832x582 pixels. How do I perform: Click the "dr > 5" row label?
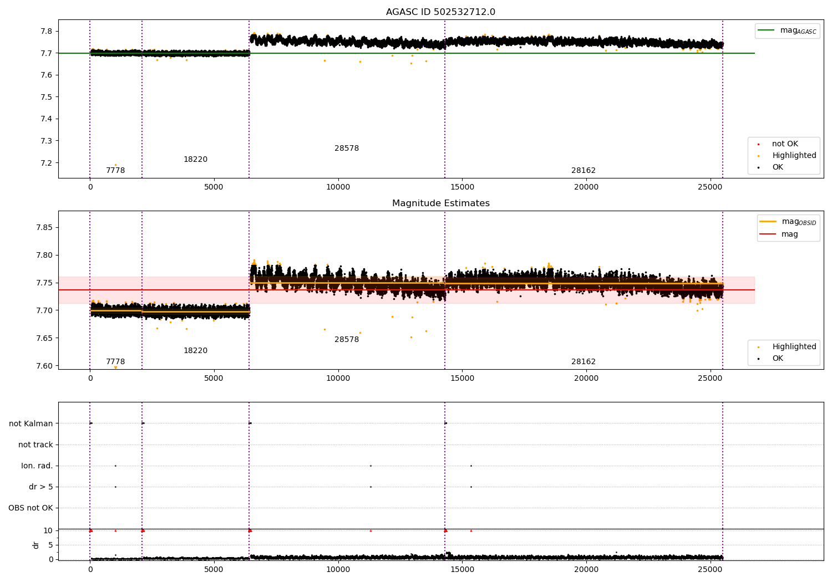pyautogui.click(x=41, y=487)
